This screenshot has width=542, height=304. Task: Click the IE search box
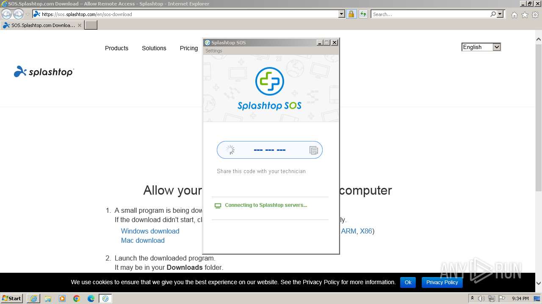click(x=430, y=14)
